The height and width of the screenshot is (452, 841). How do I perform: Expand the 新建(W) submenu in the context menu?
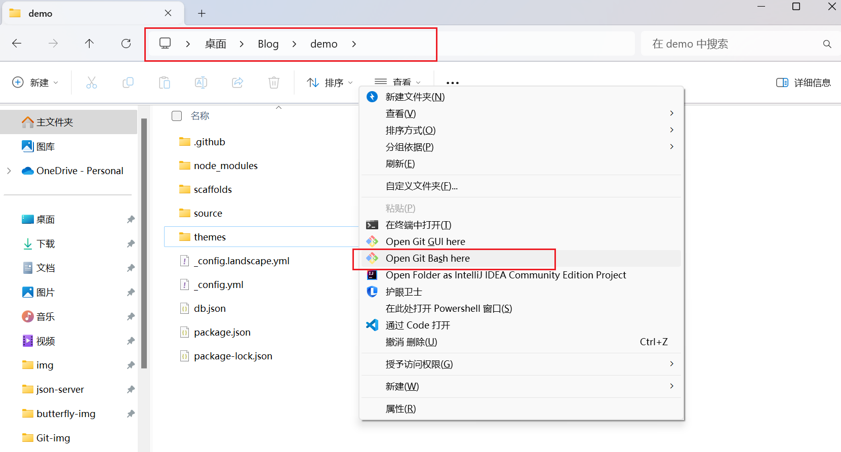522,386
